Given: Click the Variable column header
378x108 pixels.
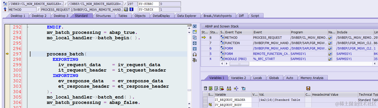Looking at the screenshot, I should pyautogui.click(x=233, y=94).
